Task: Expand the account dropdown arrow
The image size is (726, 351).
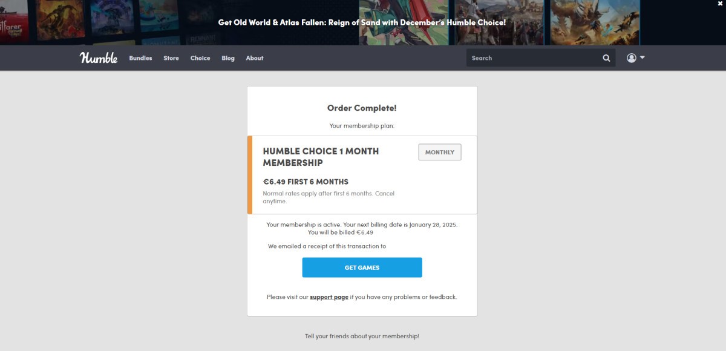Action: (642, 57)
